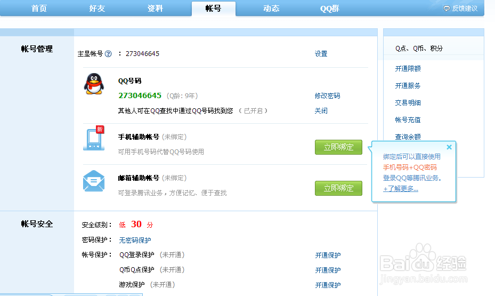
Task: Click the mobile phone auxiliary account icon
Action: (94, 138)
